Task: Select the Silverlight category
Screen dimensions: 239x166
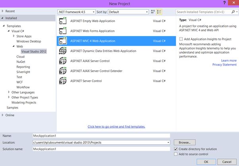Action: pos(23,72)
